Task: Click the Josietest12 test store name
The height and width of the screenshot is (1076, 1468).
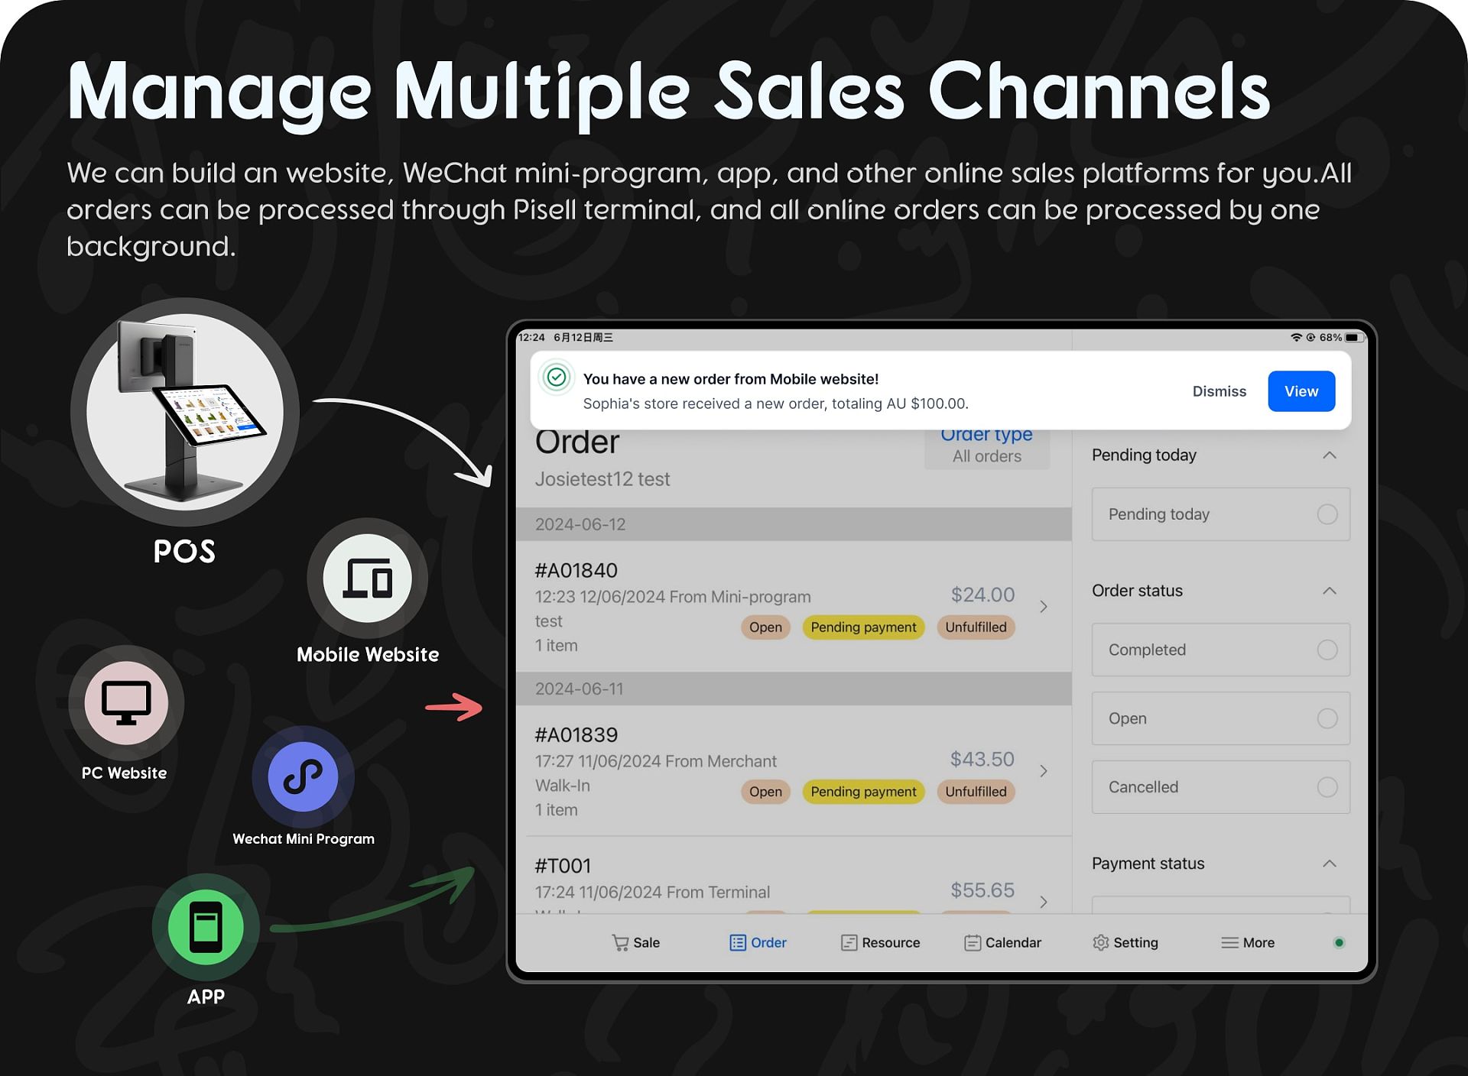Action: point(602,479)
